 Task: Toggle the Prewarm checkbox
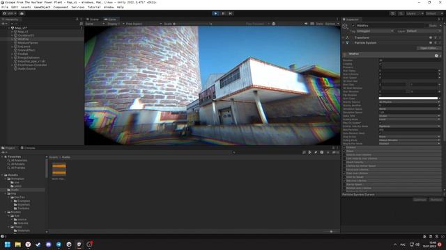[380, 67]
